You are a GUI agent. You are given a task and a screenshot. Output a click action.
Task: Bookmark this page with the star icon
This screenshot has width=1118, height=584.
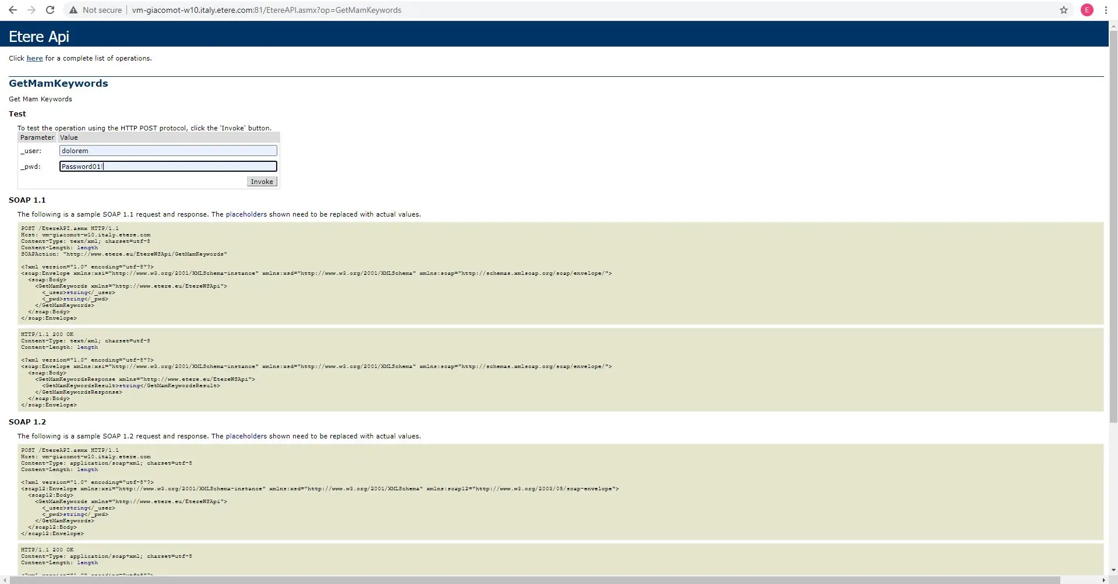point(1064,10)
